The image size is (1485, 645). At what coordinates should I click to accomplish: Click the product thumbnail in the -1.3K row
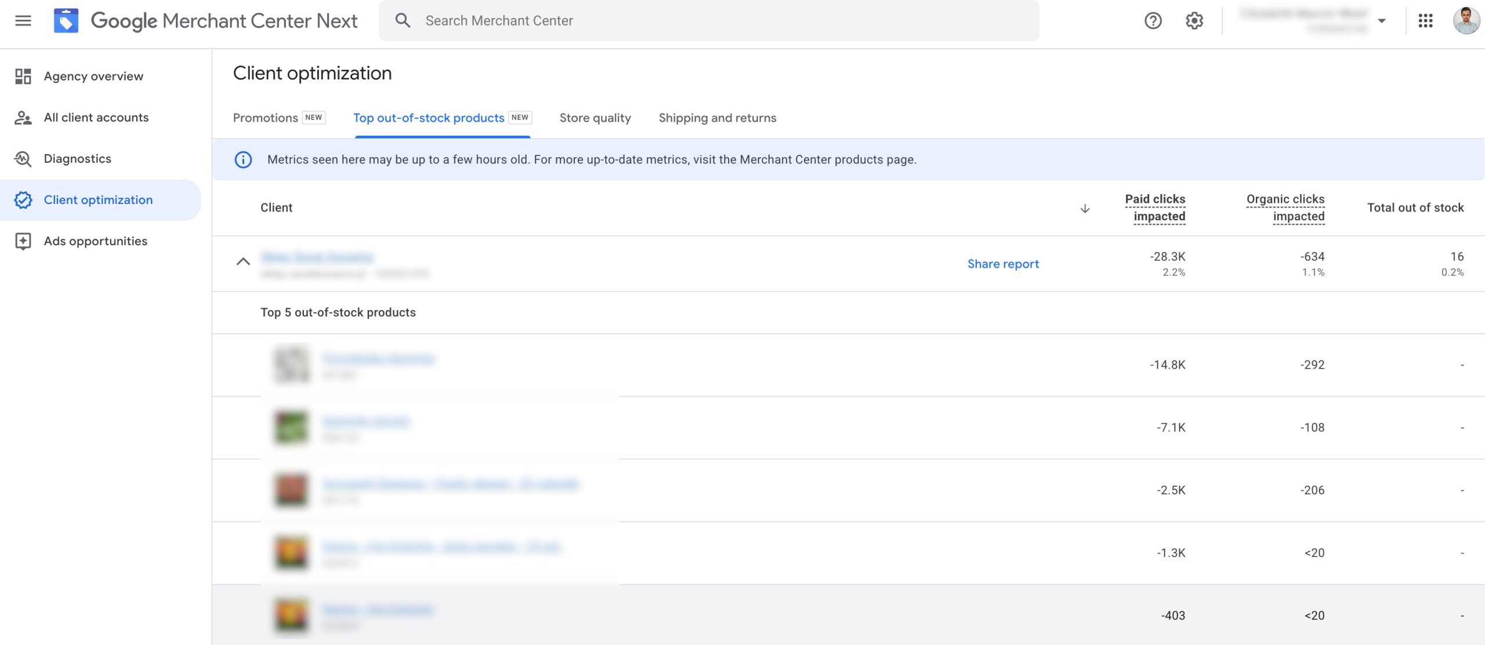coord(291,552)
